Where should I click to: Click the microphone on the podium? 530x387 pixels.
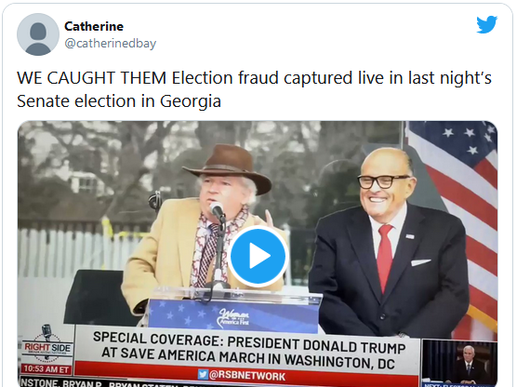click(217, 211)
